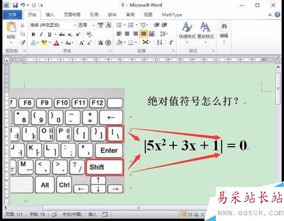Toggle Character Shading
Viewport: 284px width, 221px height.
pos(101,43)
